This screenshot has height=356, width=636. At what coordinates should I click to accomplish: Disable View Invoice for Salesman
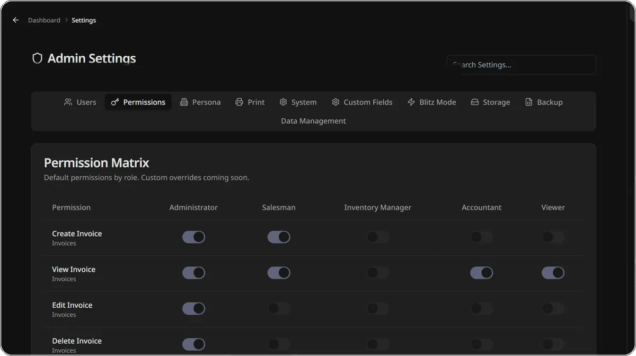point(279,273)
